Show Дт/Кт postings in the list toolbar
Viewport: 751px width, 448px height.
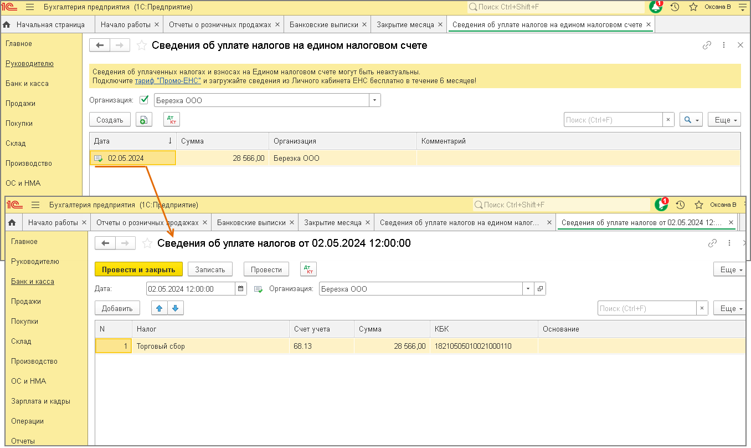(172, 120)
